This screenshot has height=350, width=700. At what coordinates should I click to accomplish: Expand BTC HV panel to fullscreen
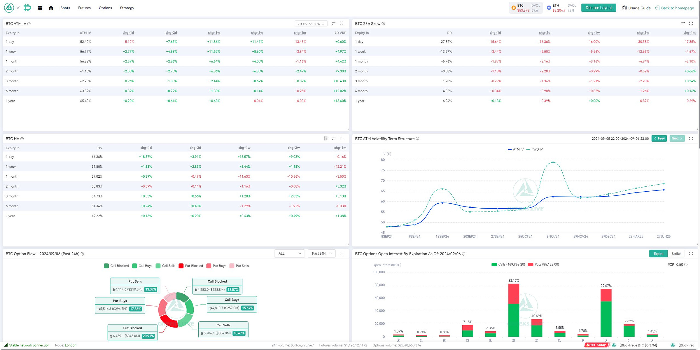click(342, 139)
